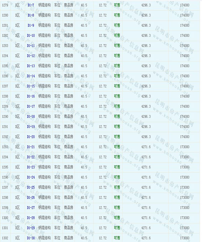Viewport: 202px width, 242px height.
Task: Click unit number D1-16
Action: pos(31,96)
